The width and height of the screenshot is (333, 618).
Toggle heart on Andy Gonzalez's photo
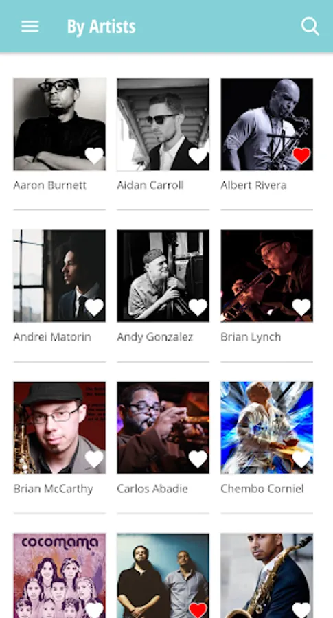point(198,308)
